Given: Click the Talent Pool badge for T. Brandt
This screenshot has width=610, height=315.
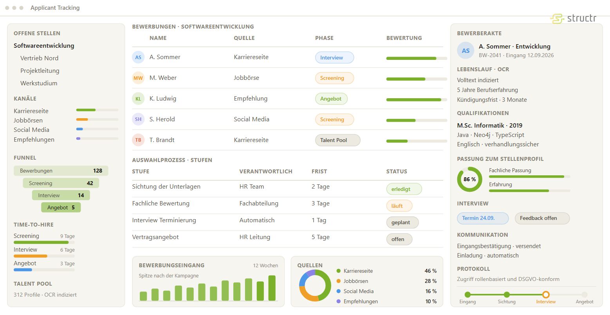Looking at the screenshot, I should point(337,140).
